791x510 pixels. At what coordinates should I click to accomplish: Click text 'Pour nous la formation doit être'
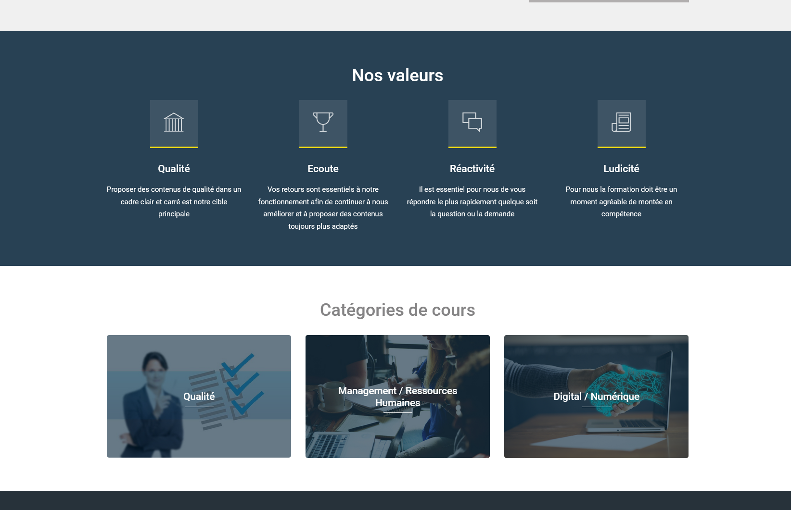tap(616, 189)
